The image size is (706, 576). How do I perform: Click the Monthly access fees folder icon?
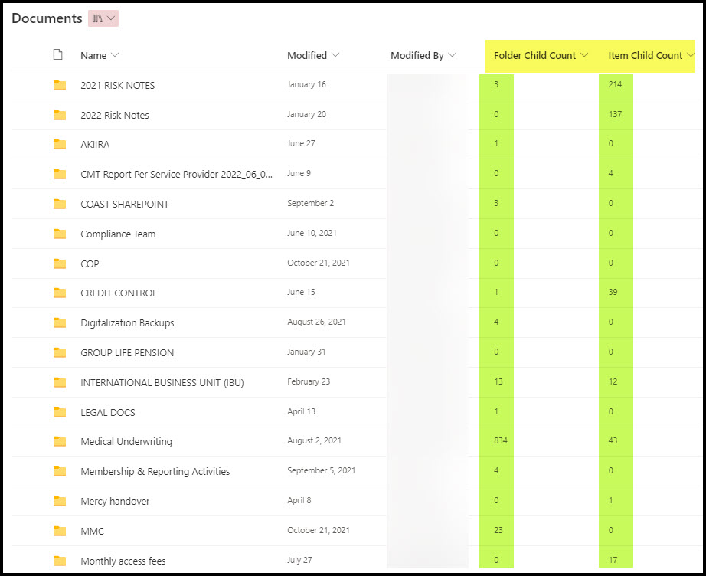(60, 561)
